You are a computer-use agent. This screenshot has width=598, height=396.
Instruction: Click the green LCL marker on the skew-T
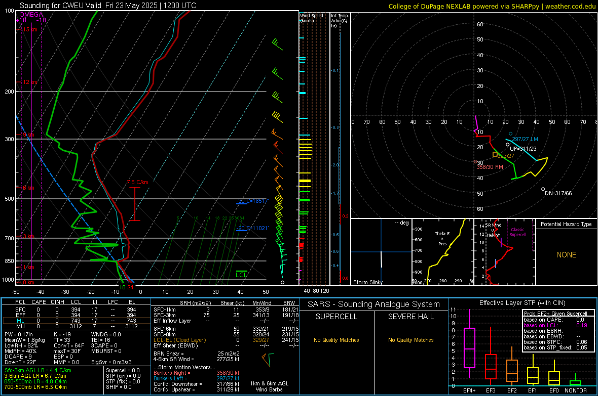click(241, 275)
